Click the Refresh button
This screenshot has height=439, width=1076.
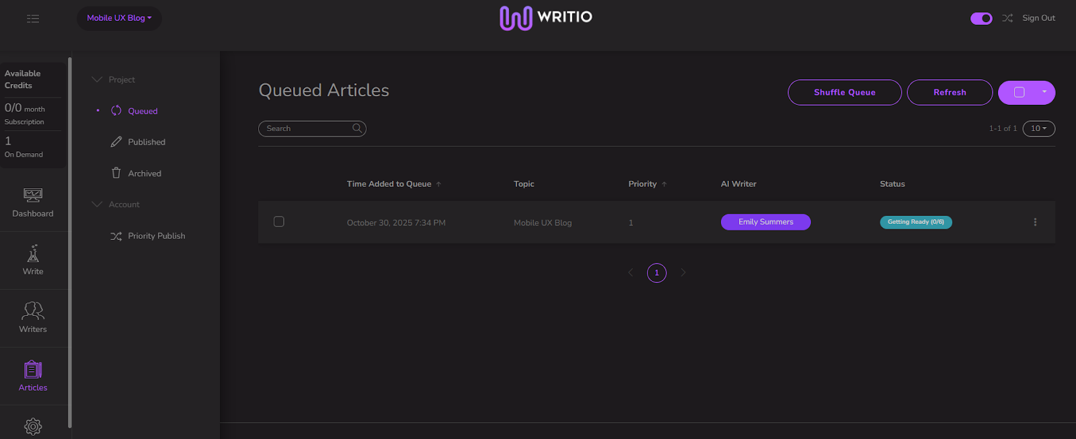[x=950, y=92]
